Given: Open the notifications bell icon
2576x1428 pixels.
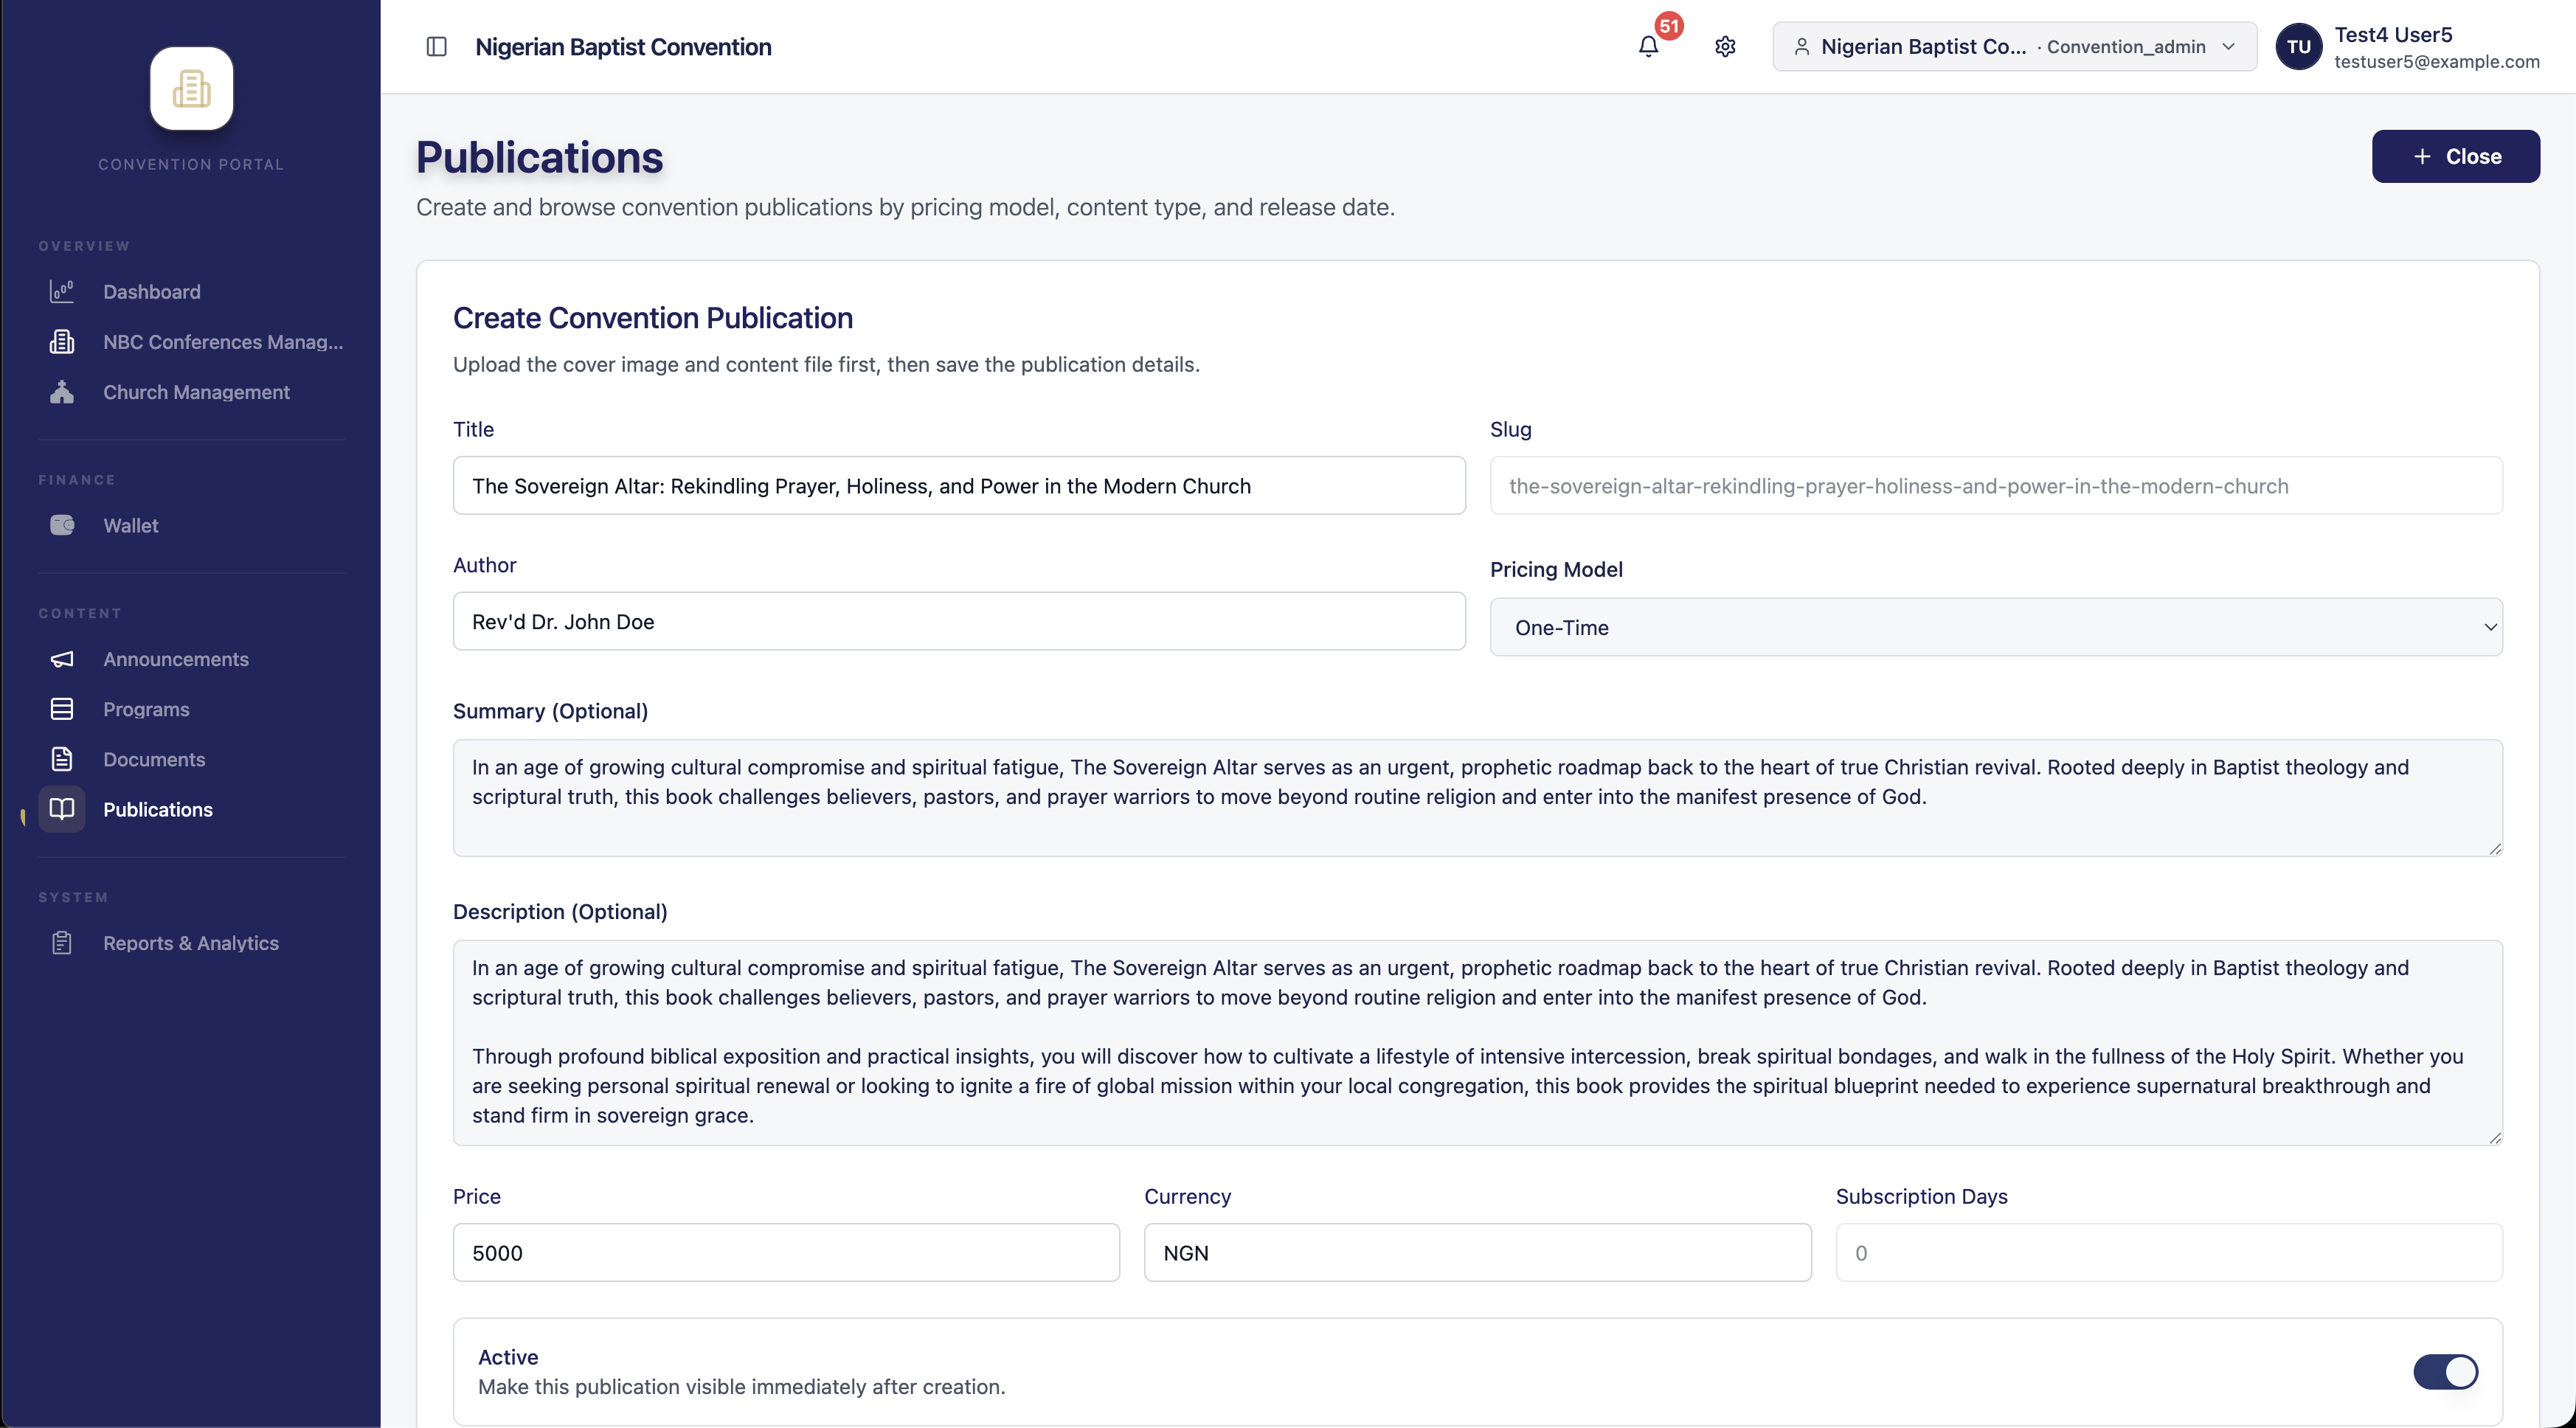Looking at the screenshot, I should point(1649,47).
